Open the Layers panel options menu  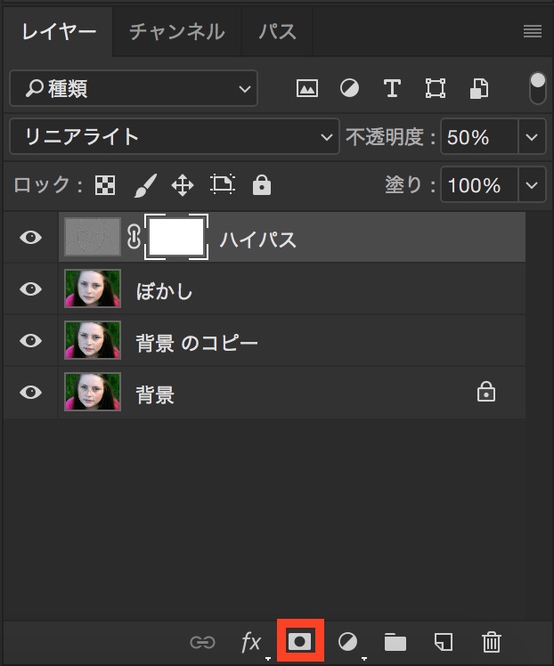[x=533, y=31]
